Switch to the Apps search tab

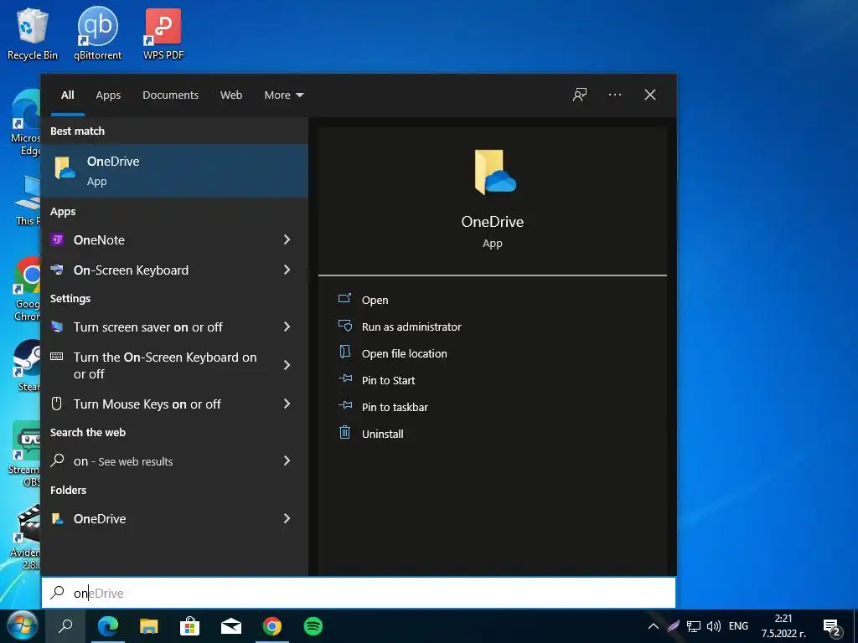[x=108, y=95]
